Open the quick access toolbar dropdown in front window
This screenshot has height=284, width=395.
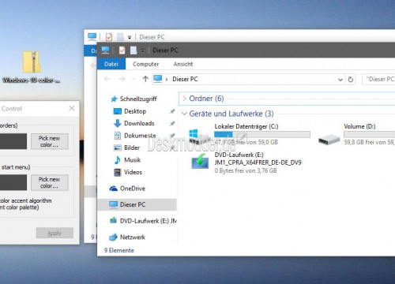click(142, 50)
